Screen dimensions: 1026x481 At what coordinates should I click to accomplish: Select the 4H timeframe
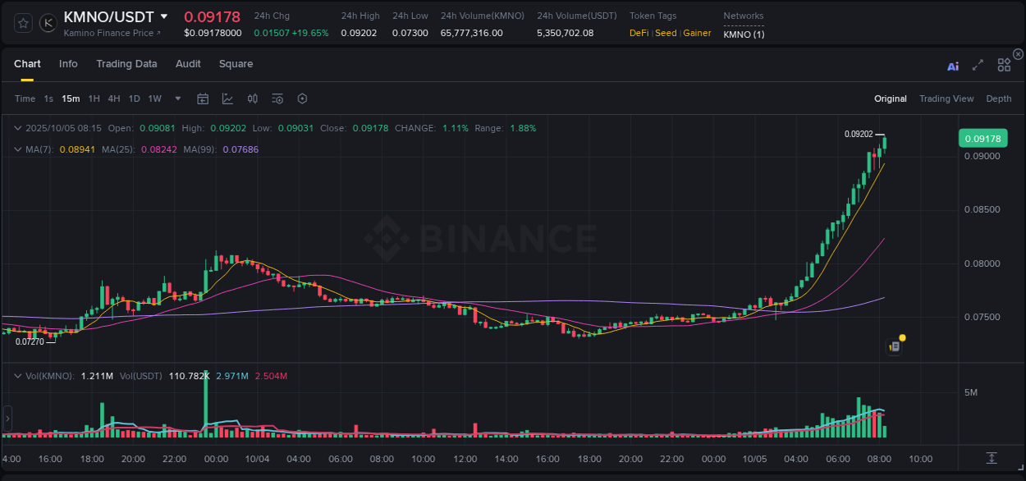point(114,98)
